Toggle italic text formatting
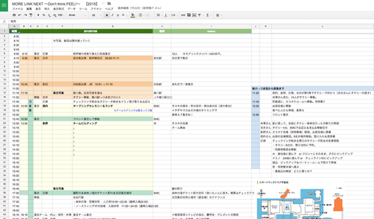The height and width of the screenshot is (219, 374). 112,15
